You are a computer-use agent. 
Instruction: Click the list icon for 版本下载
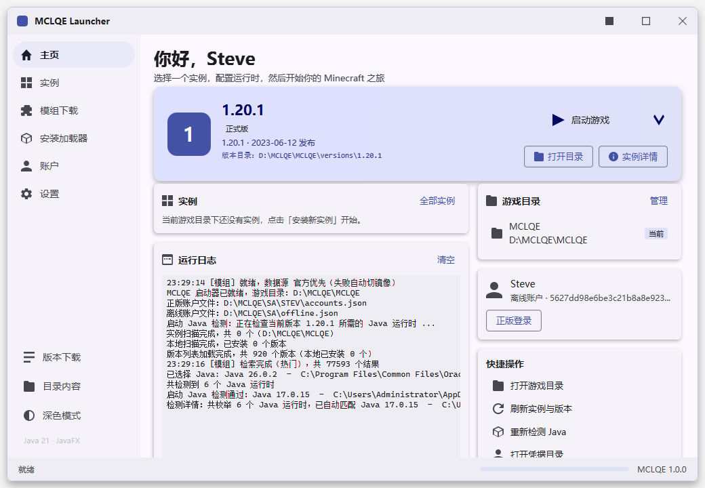coord(28,357)
